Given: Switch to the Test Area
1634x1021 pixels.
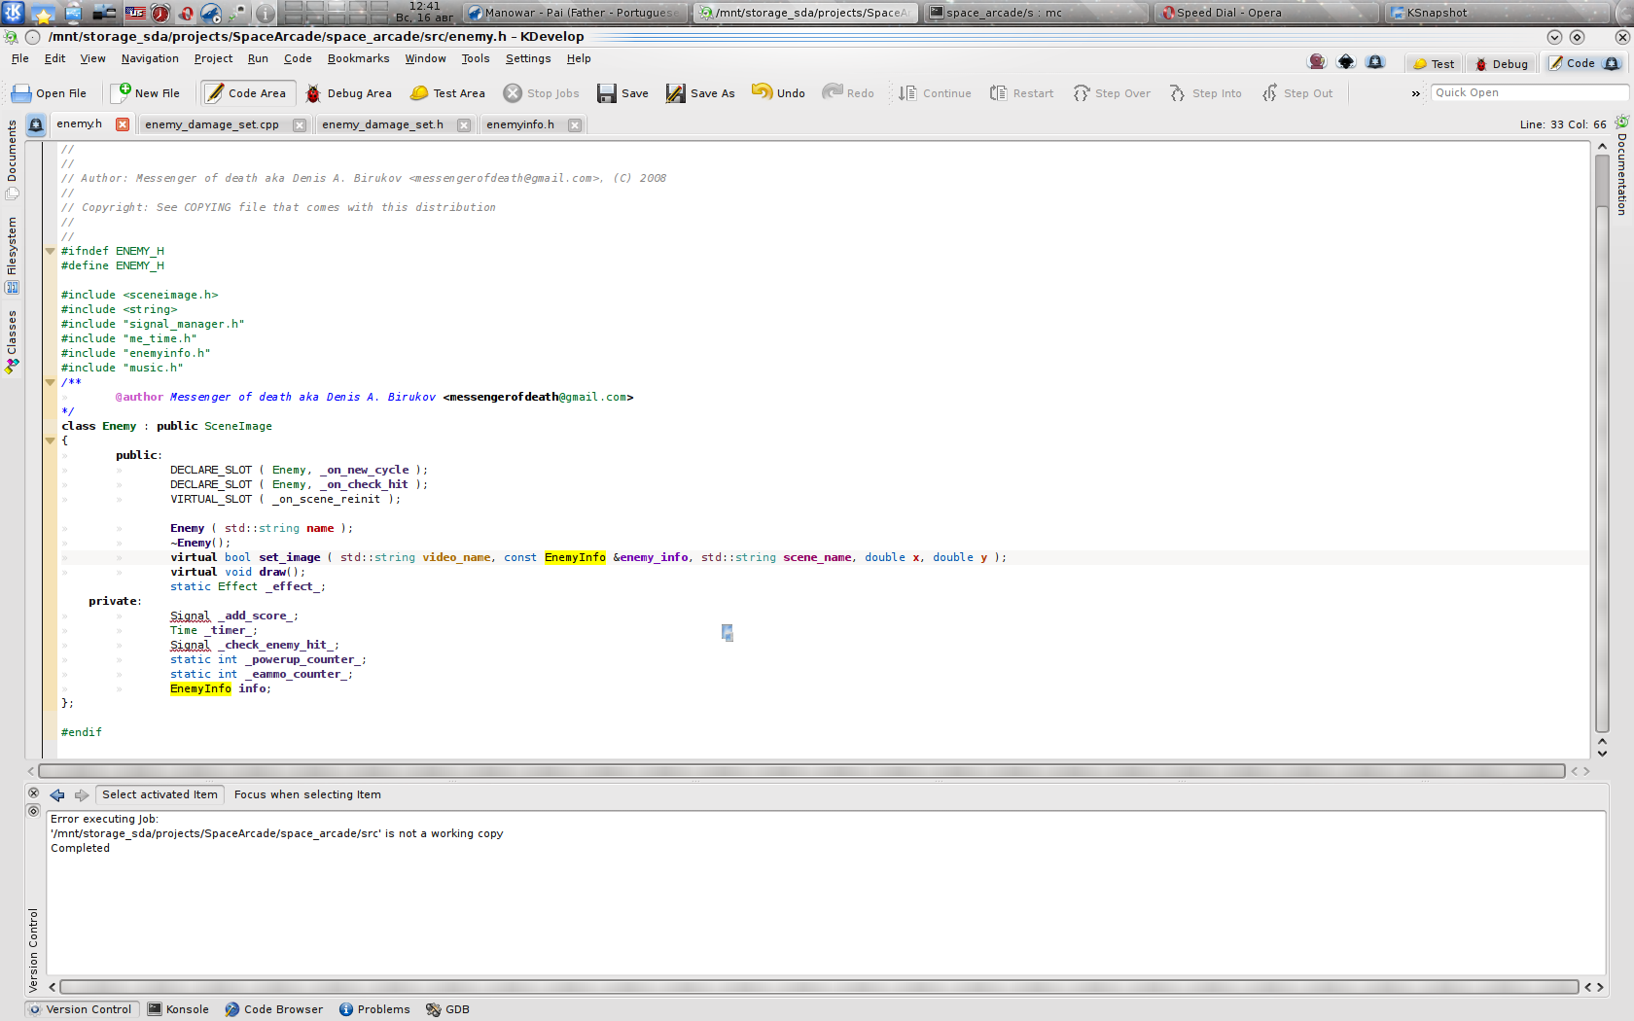Looking at the screenshot, I should [447, 93].
